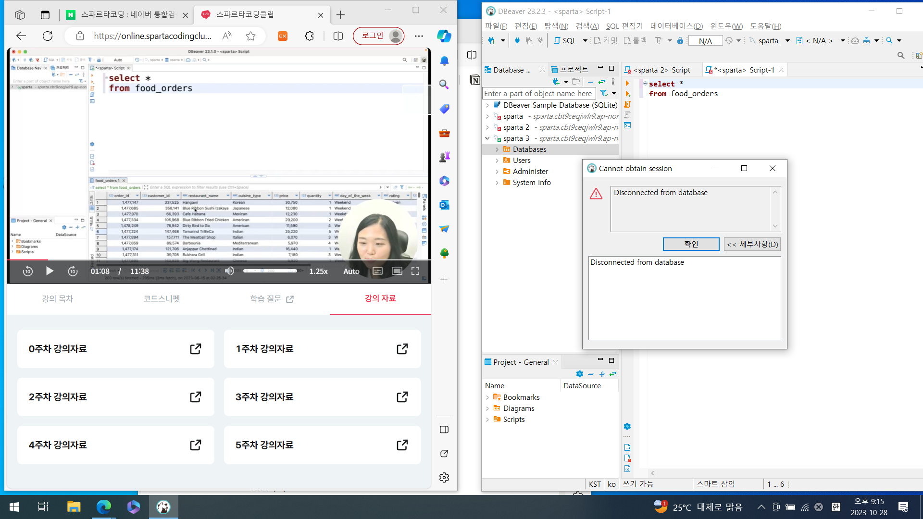Mute the video speaker icon

[229, 271]
